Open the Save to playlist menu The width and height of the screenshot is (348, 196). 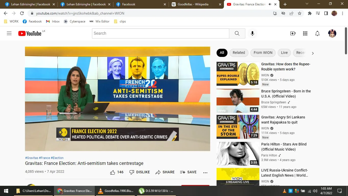[x=188, y=172]
